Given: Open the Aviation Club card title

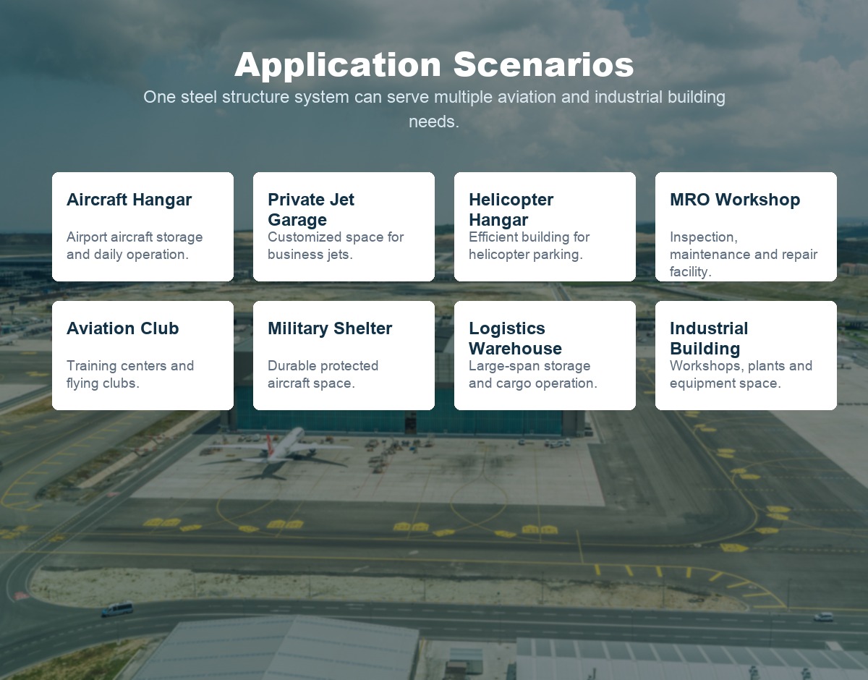Looking at the screenshot, I should [122, 328].
